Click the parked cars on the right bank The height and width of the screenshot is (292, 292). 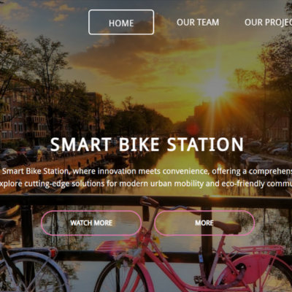(x=272, y=147)
